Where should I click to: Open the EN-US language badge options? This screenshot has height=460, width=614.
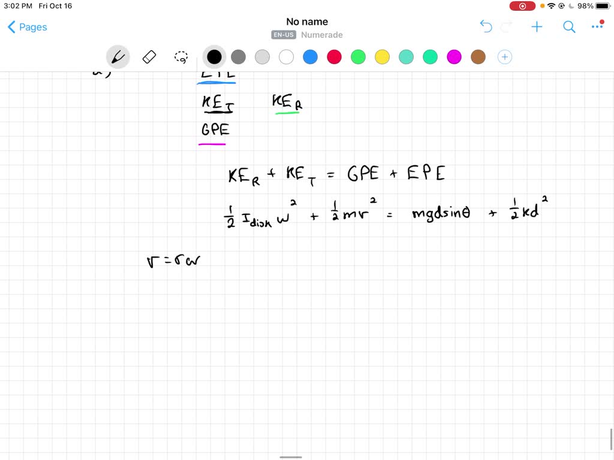(283, 35)
